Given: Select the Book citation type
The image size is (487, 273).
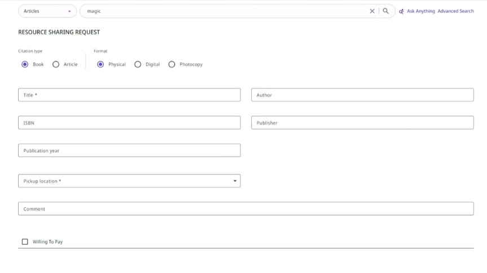Looking at the screenshot, I should coord(25,64).
